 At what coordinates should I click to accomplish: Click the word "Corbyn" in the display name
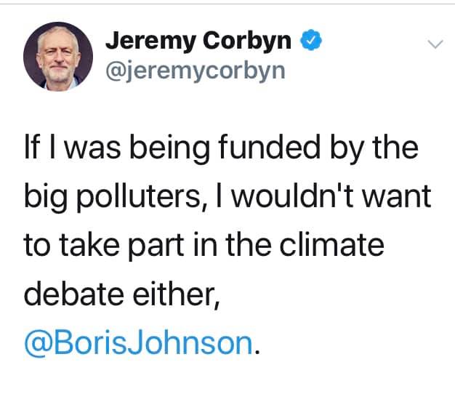coord(248,42)
